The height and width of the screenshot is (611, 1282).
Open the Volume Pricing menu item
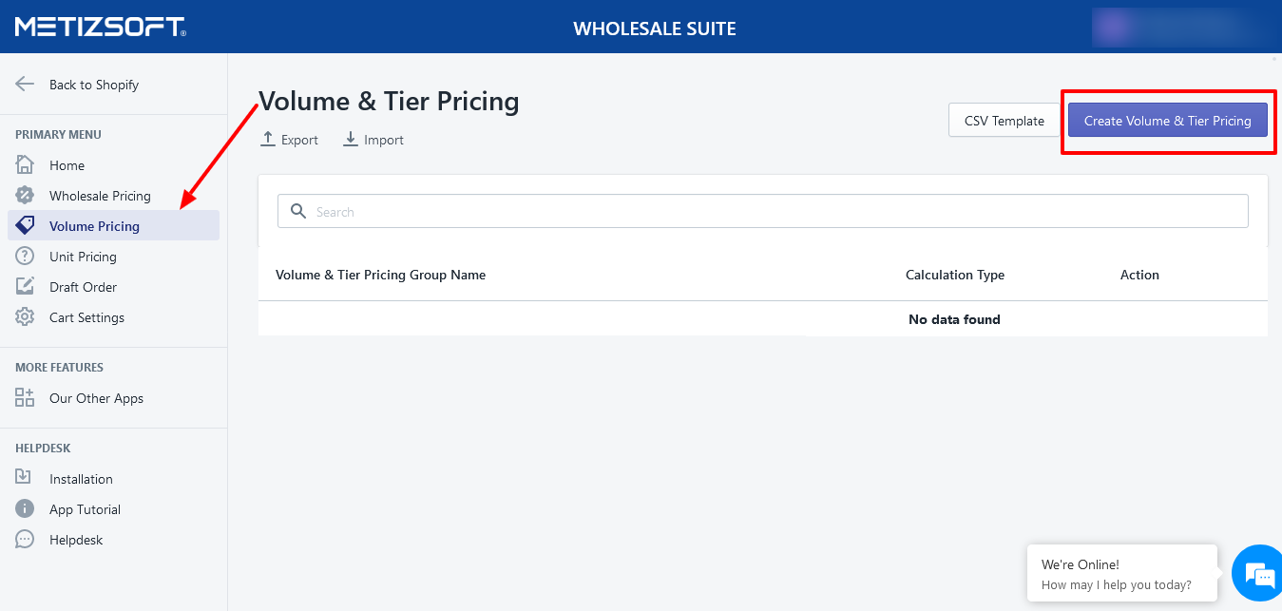[94, 226]
